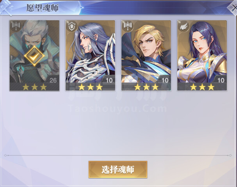Click the 选择魂师 confirm button
This screenshot has height=187, width=237.
118,169
